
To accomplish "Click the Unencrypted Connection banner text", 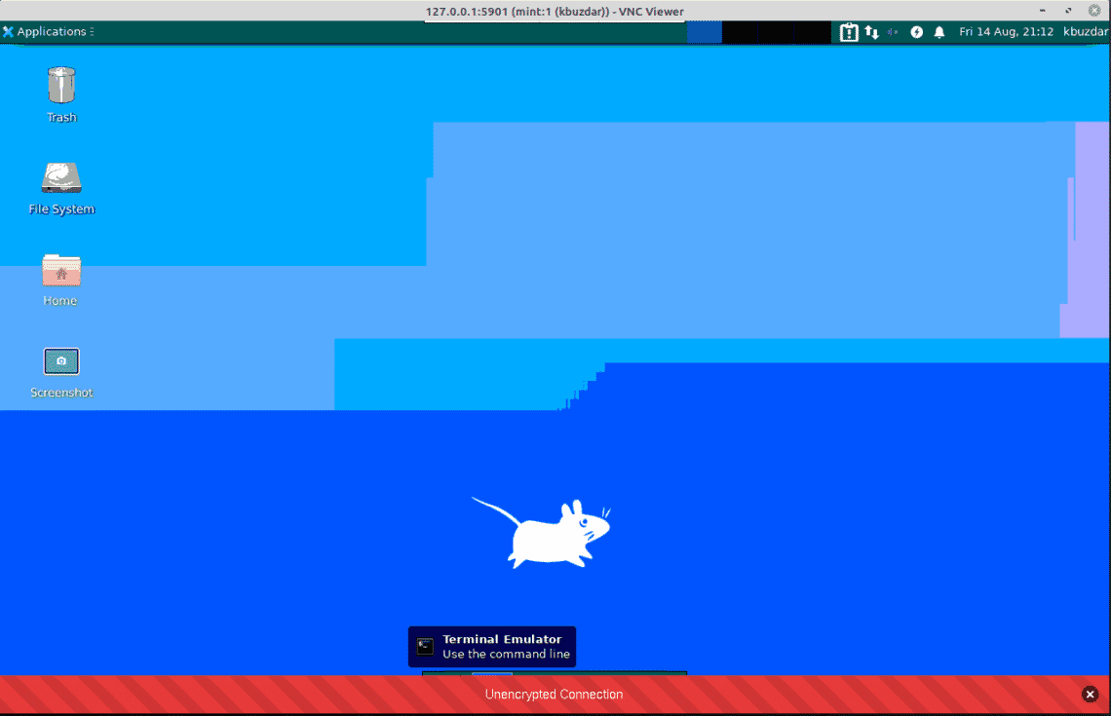I will click(x=555, y=695).
